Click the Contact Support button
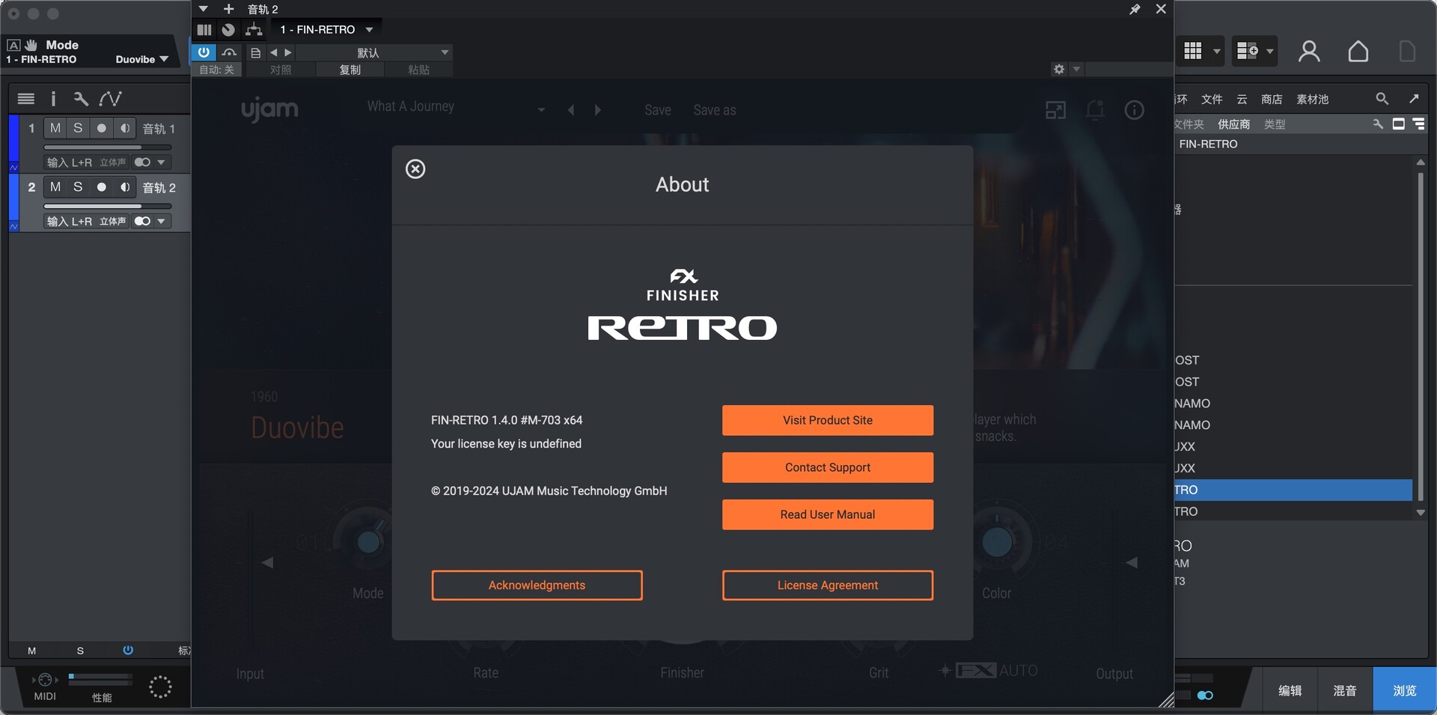Image resolution: width=1437 pixels, height=715 pixels. (828, 467)
